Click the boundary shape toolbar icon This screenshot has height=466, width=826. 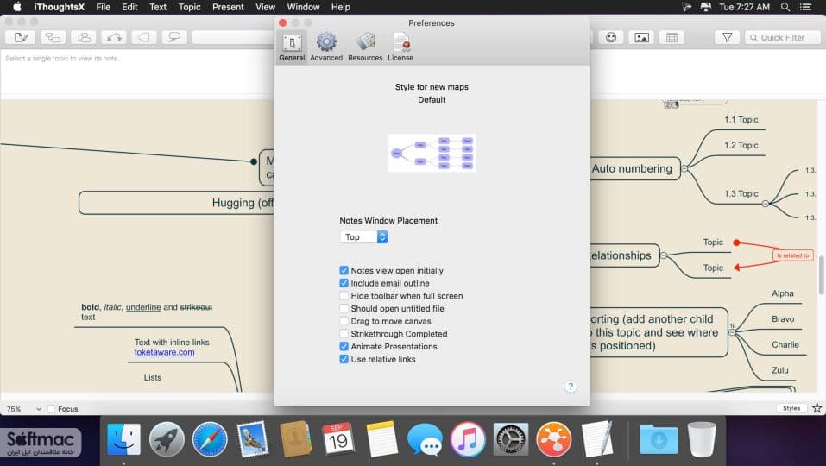pyautogui.click(x=144, y=37)
